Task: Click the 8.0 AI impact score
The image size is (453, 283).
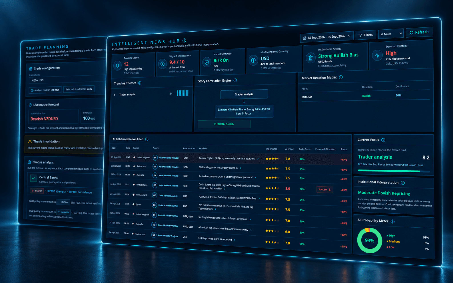Action: coord(288,189)
